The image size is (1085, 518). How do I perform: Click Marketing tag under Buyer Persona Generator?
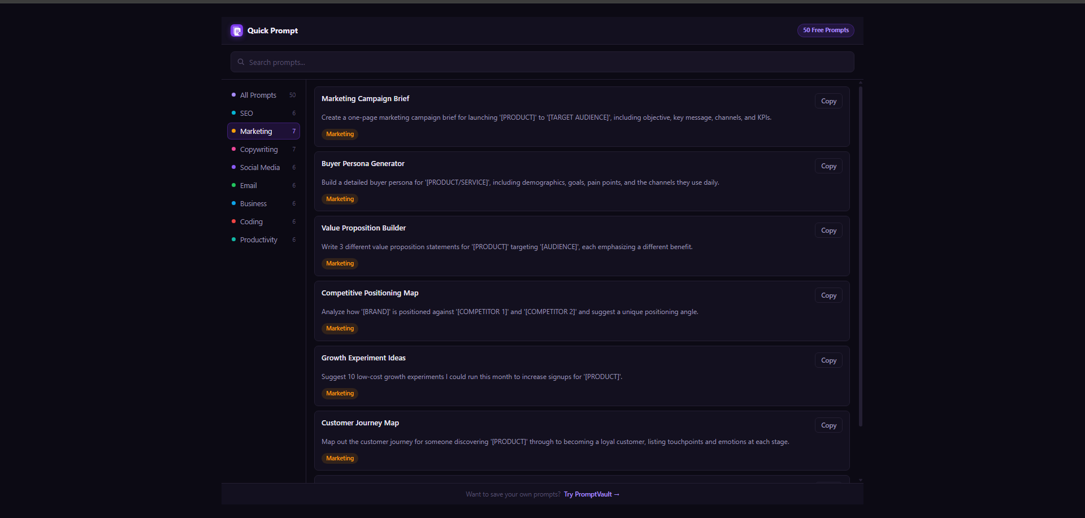[x=340, y=199]
